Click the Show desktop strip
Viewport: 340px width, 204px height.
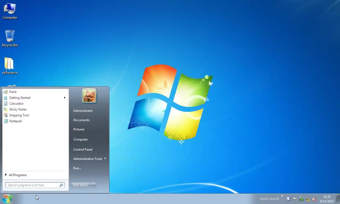pos(338,199)
